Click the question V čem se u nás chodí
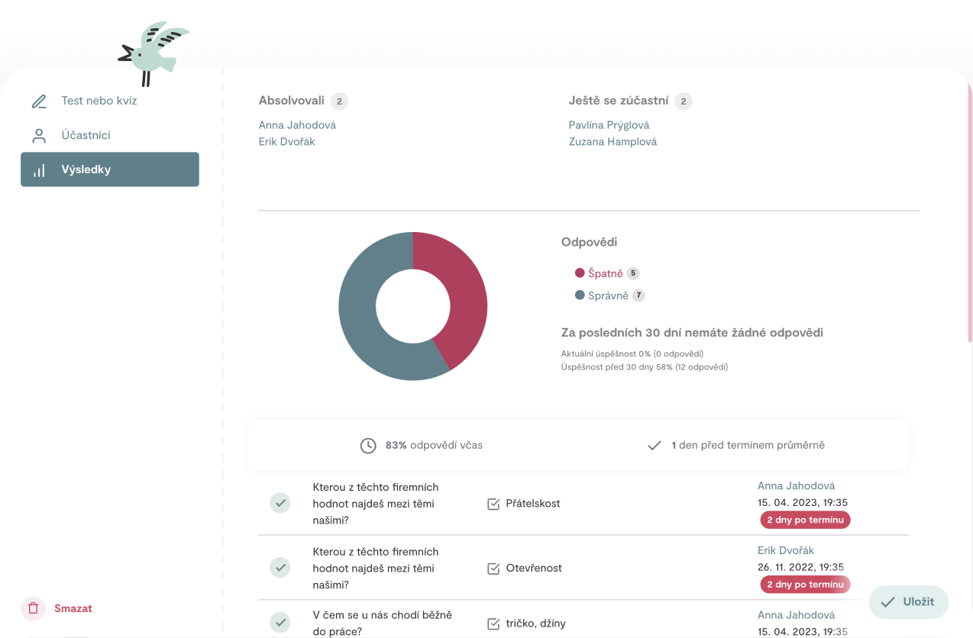 pos(383,623)
